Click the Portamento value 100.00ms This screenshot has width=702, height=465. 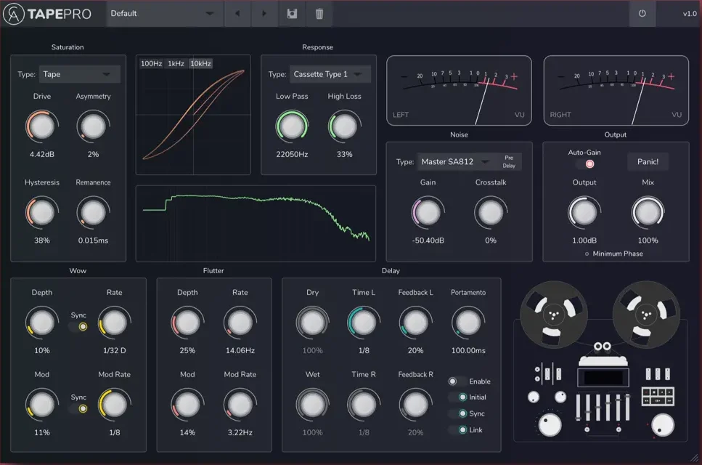pos(468,350)
